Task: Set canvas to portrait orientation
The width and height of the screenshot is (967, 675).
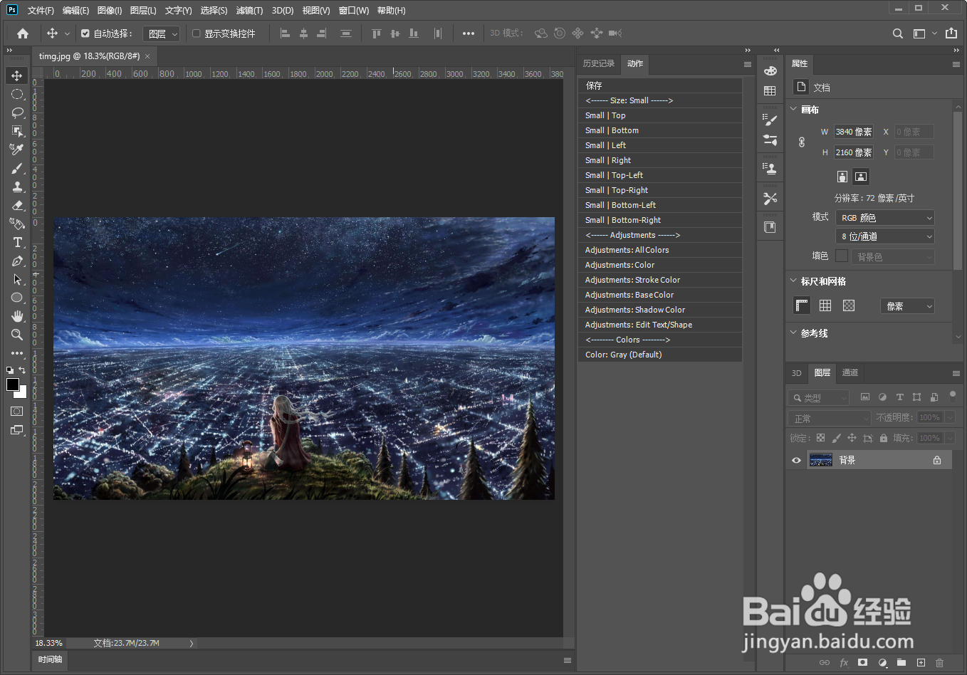Action: (x=842, y=177)
